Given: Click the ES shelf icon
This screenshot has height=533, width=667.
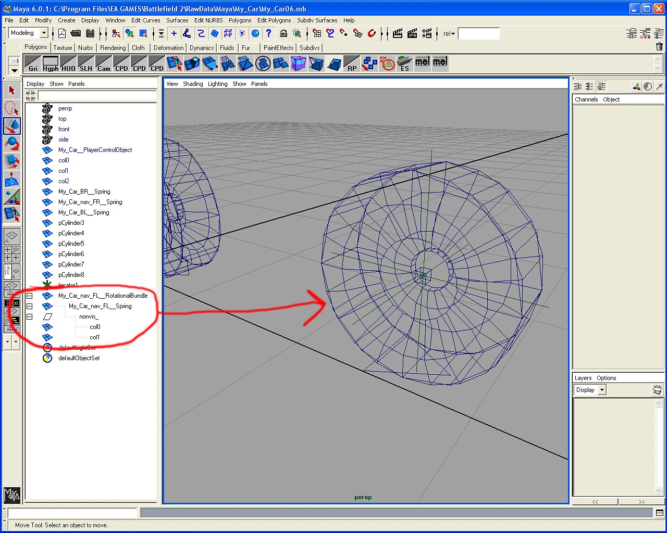Looking at the screenshot, I should pyautogui.click(x=405, y=64).
